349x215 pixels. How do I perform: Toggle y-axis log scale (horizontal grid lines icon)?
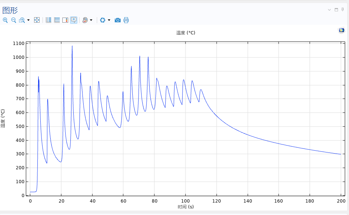[x=57, y=20]
